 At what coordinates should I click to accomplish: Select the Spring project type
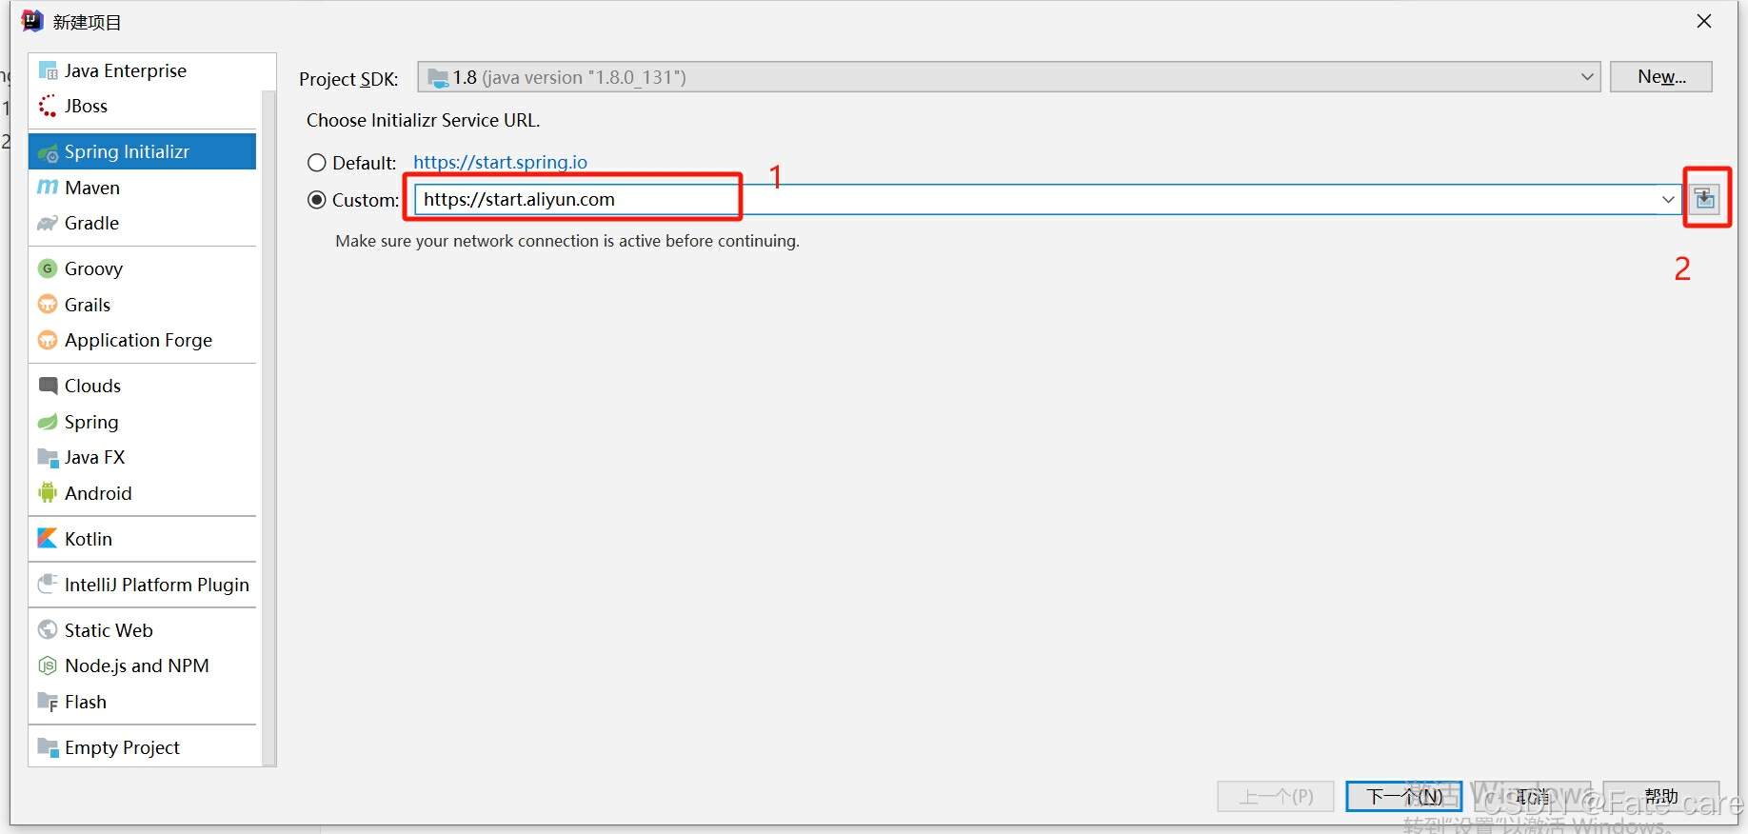(143, 422)
